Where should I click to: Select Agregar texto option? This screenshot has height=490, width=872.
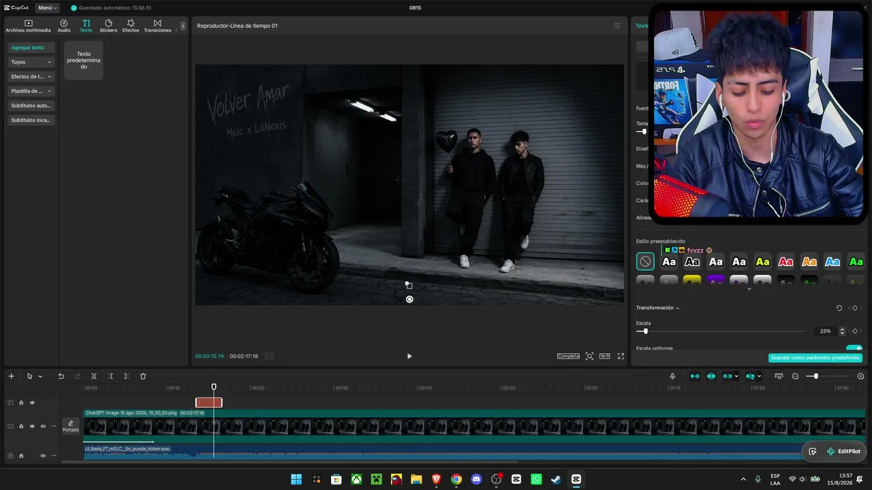[31, 48]
